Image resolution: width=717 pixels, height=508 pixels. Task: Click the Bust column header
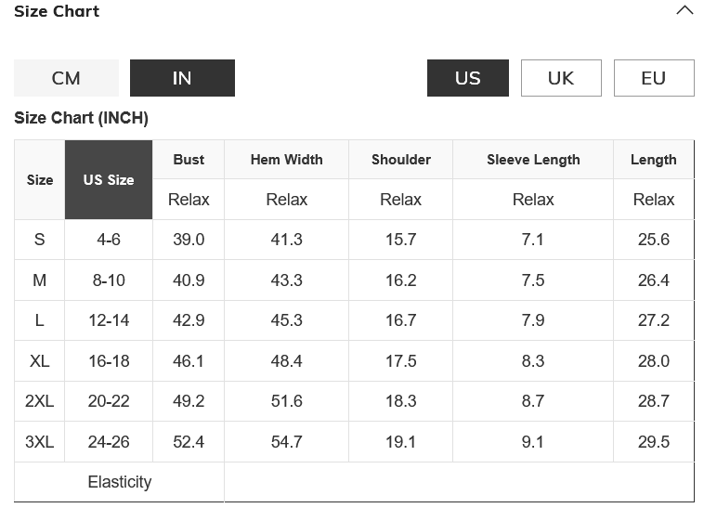tap(189, 160)
